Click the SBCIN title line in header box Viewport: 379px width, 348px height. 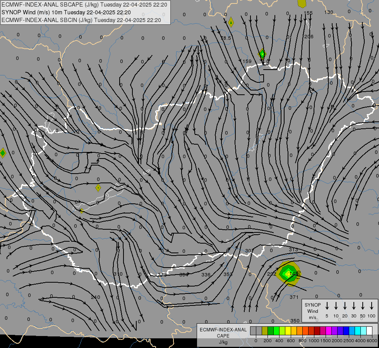[x=81, y=20]
